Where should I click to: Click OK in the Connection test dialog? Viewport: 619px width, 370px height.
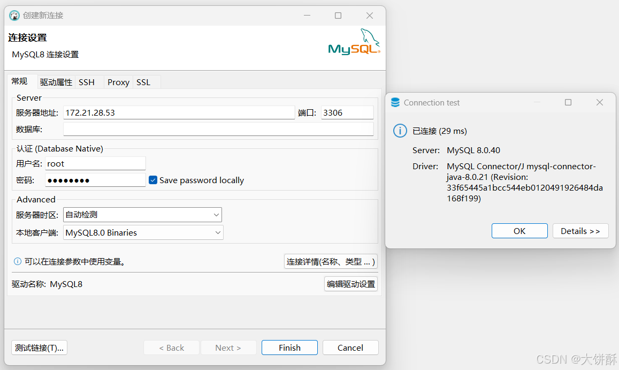click(x=519, y=231)
